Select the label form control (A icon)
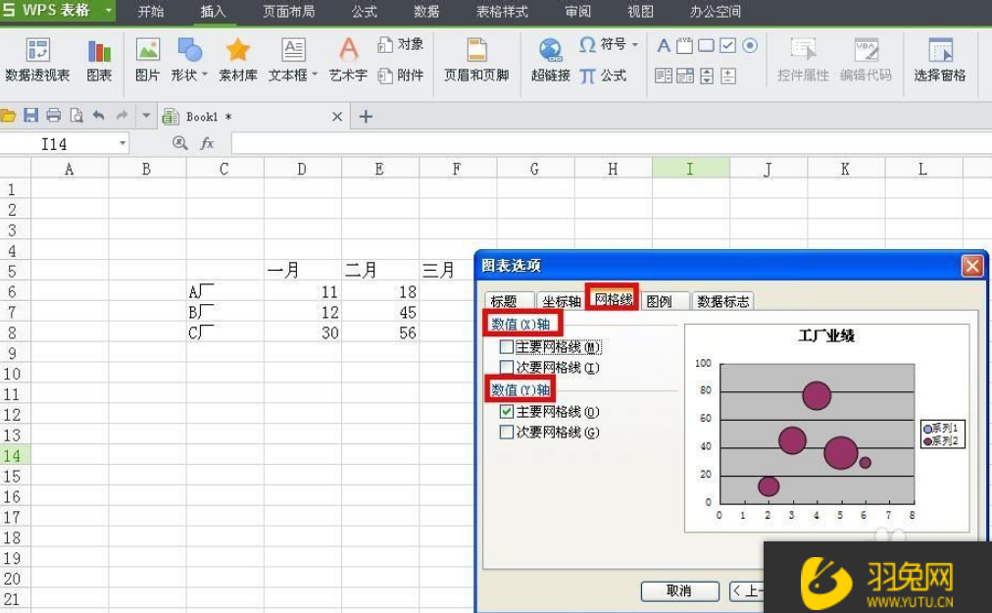The width and height of the screenshot is (992, 613). point(664,45)
